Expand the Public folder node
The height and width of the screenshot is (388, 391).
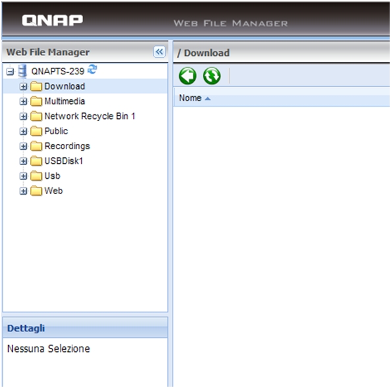tap(23, 132)
